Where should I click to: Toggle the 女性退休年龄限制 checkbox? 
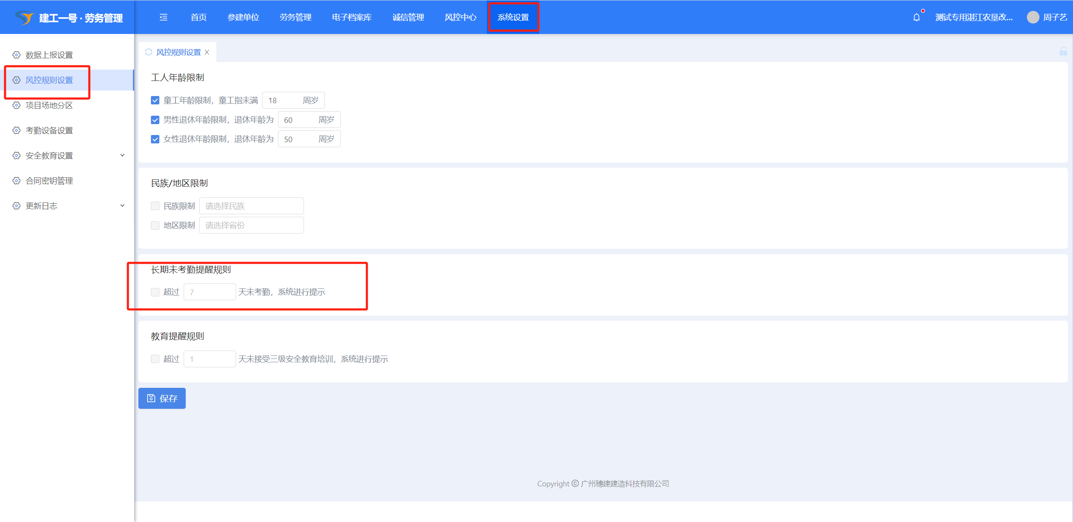click(155, 139)
